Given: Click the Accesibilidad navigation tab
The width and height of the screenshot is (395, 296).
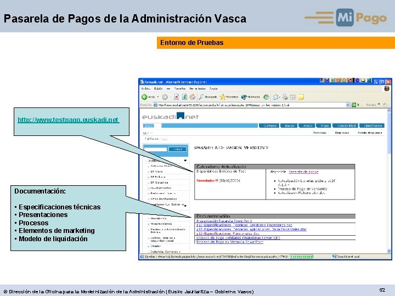Looking at the screenshot, I should tap(345, 126).
